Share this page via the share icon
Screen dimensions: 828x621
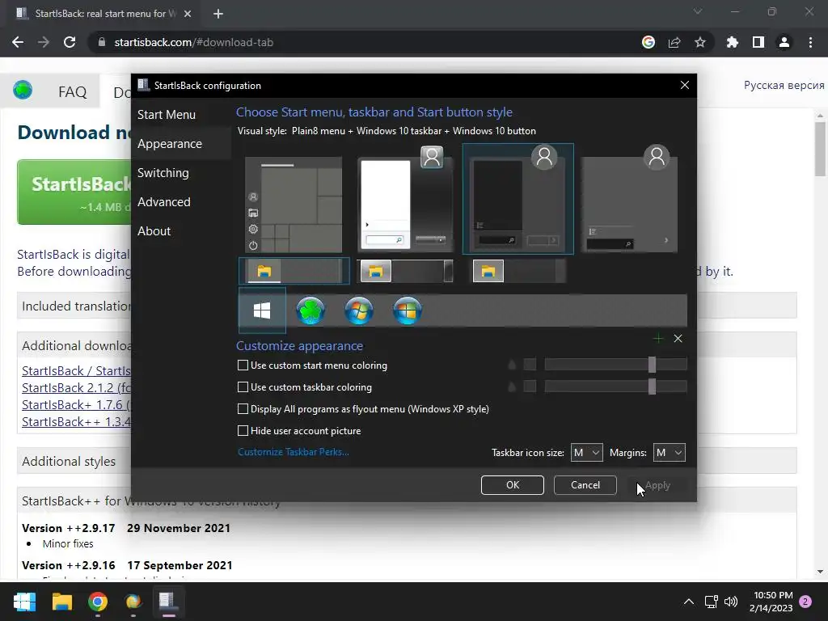674,42
